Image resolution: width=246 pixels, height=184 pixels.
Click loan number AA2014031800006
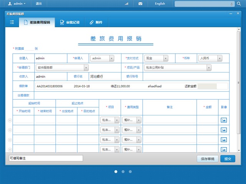(x=50, y=86)
